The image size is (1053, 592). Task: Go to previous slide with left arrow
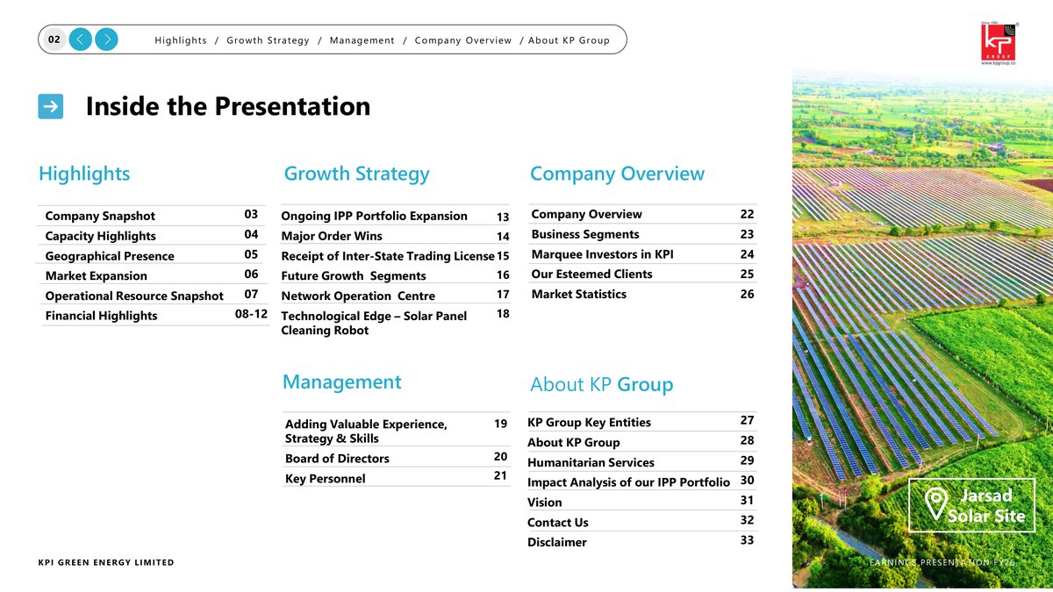click(x=80, y=39)
